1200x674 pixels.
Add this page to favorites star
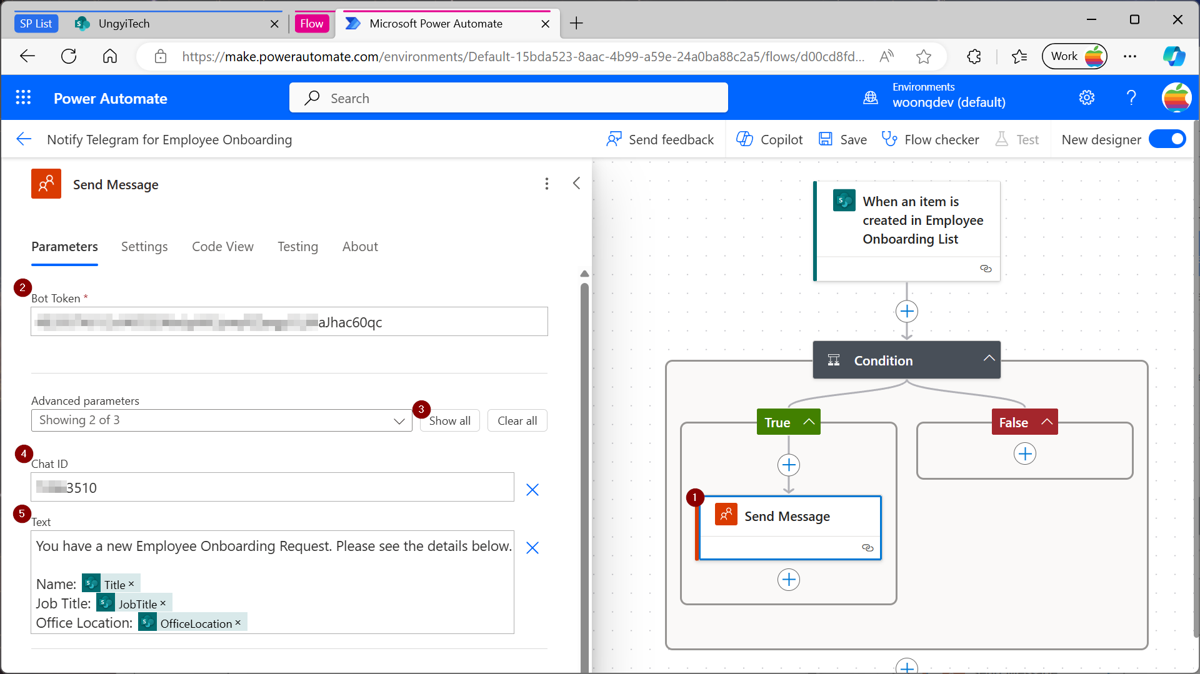[x=924, y=56]
